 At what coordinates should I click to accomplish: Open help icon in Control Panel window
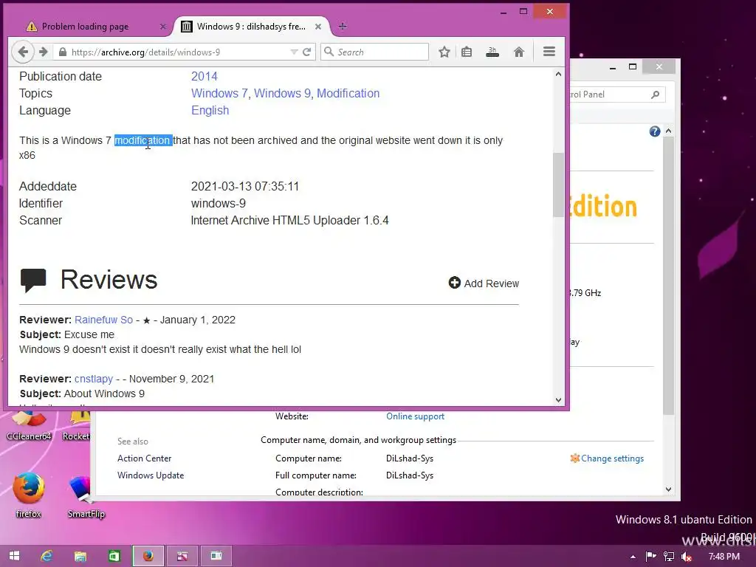click(654, 131)
